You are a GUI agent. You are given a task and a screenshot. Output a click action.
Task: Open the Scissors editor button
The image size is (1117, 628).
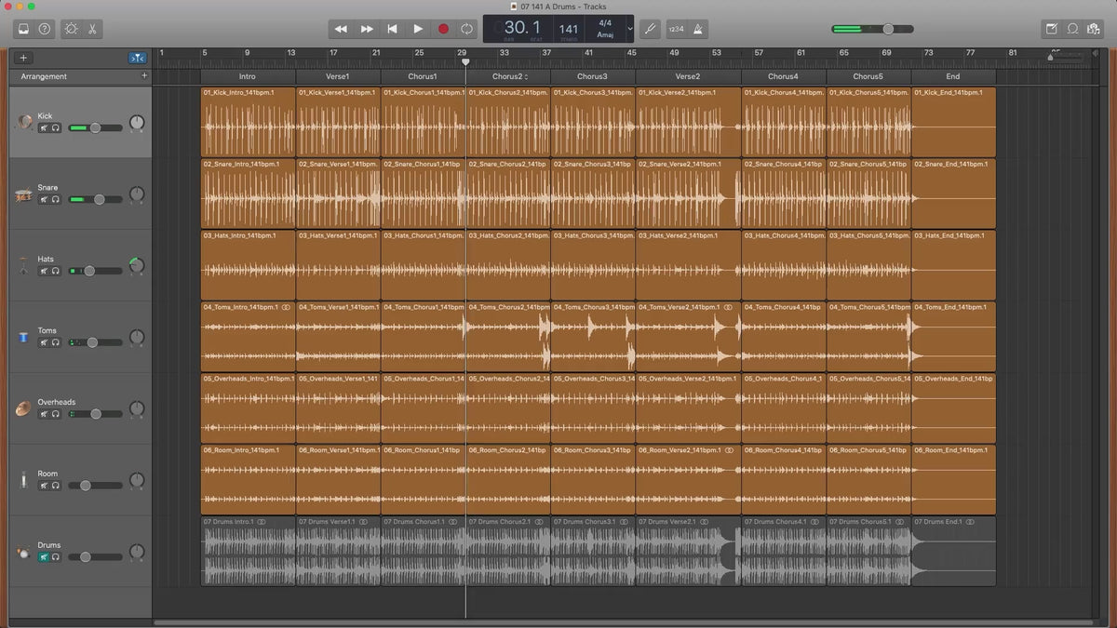(x=93, y=29)
